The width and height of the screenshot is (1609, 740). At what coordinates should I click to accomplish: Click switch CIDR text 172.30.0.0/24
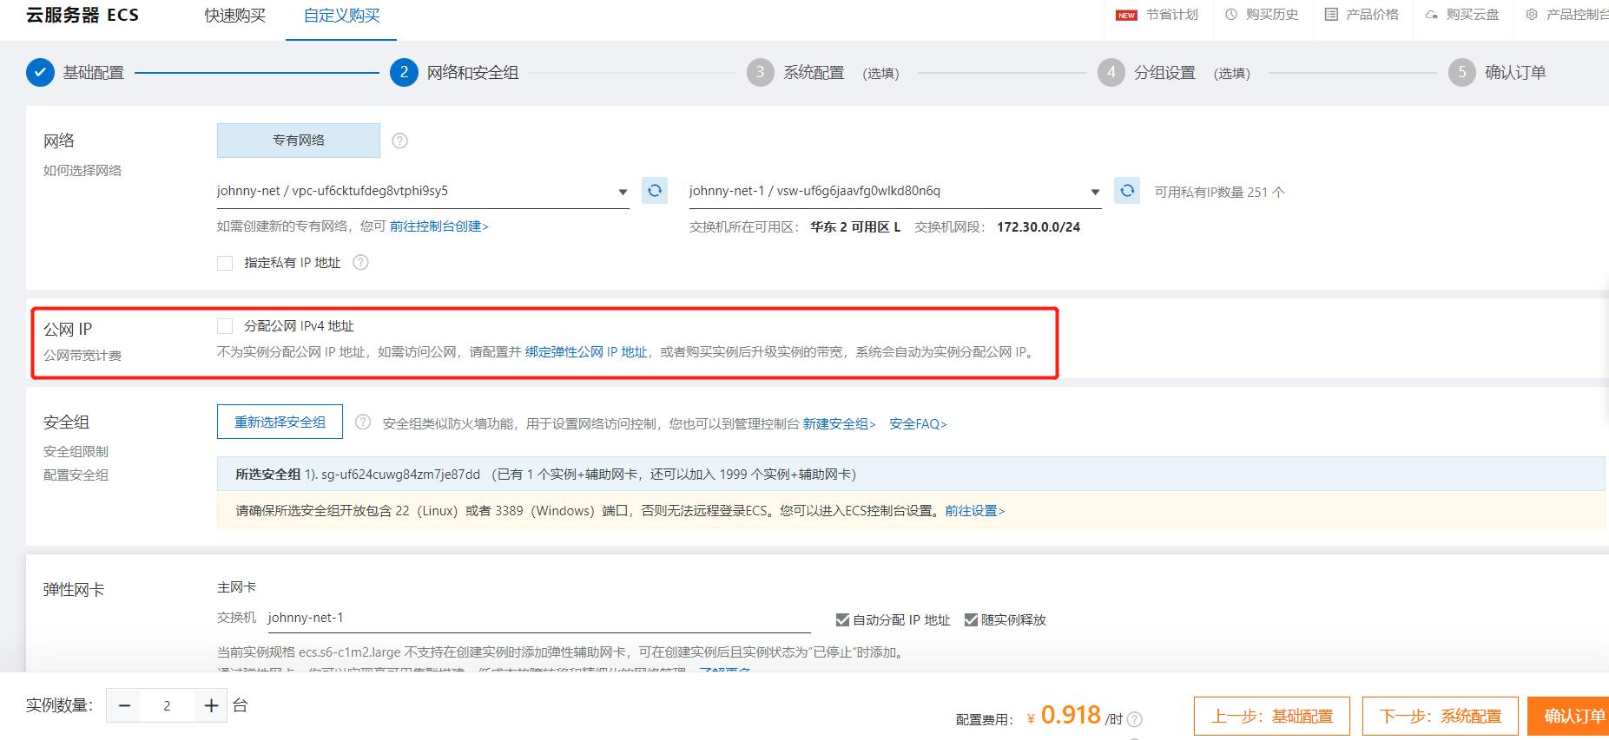click(x=1039, y=227)
